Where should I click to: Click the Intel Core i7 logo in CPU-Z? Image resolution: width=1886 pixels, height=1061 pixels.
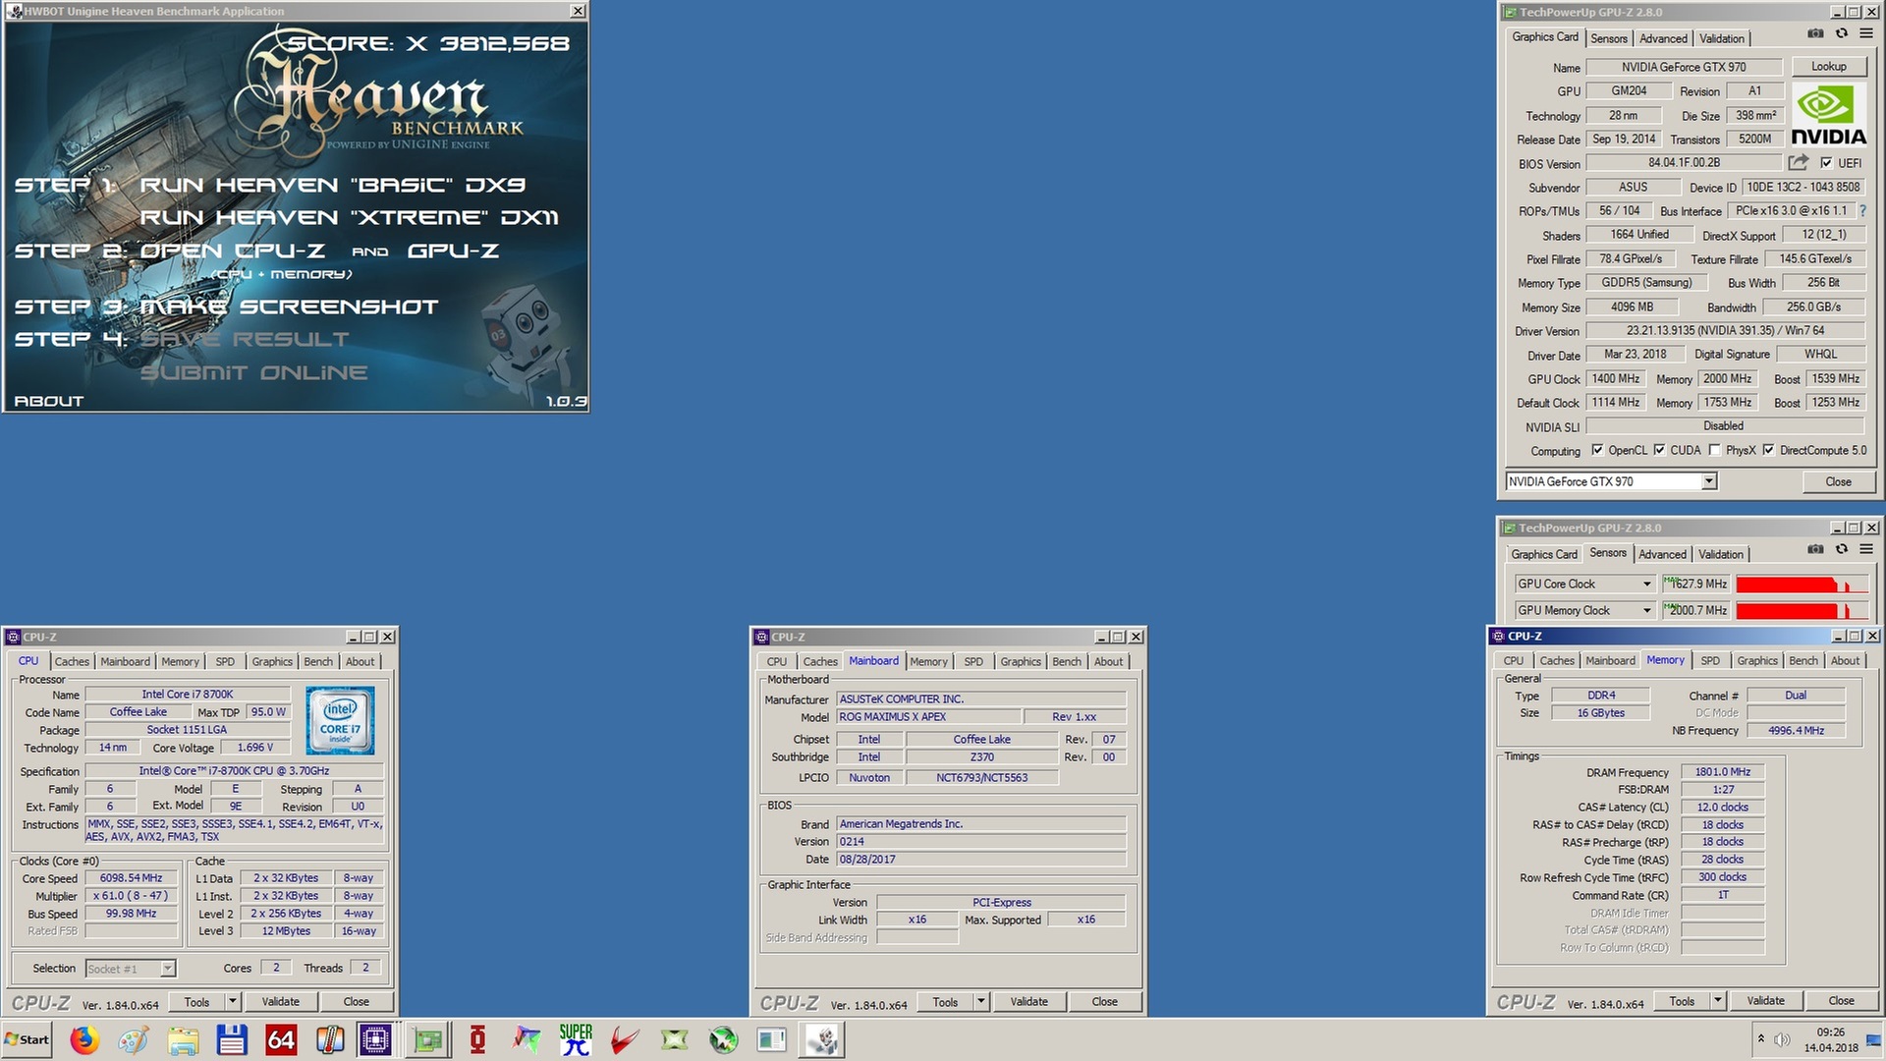pyautogui.click(x=340, y=720)
